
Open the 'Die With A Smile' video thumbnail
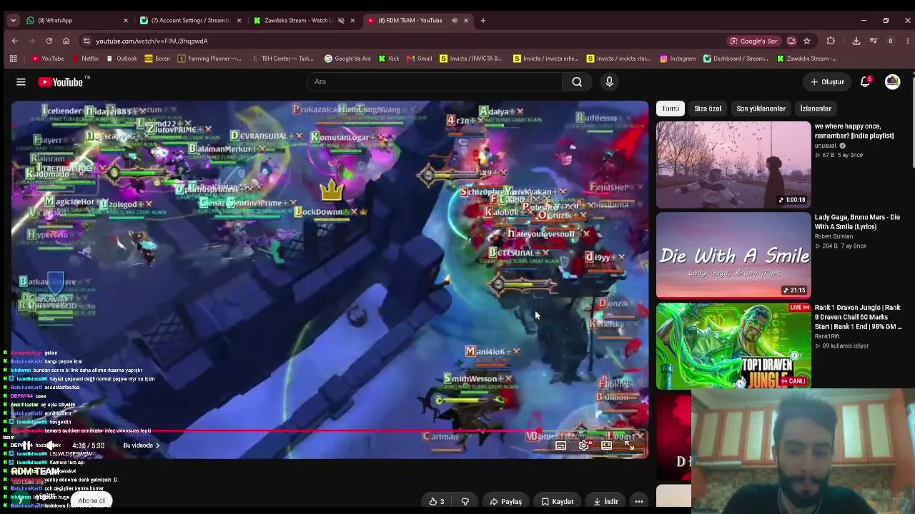tap(733, 255)
